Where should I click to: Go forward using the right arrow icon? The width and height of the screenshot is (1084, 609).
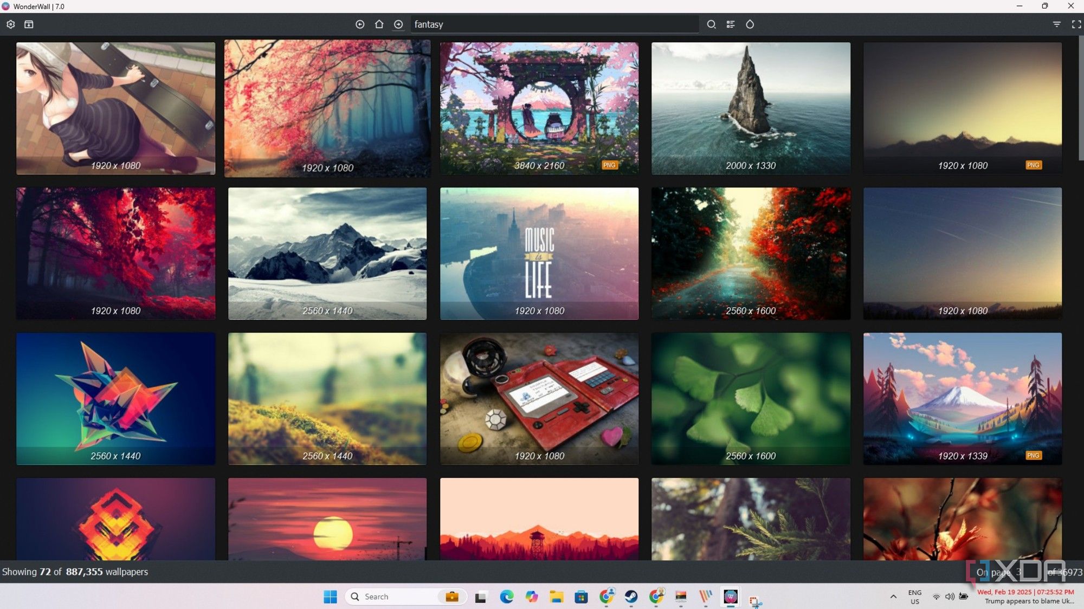(398, 24)
